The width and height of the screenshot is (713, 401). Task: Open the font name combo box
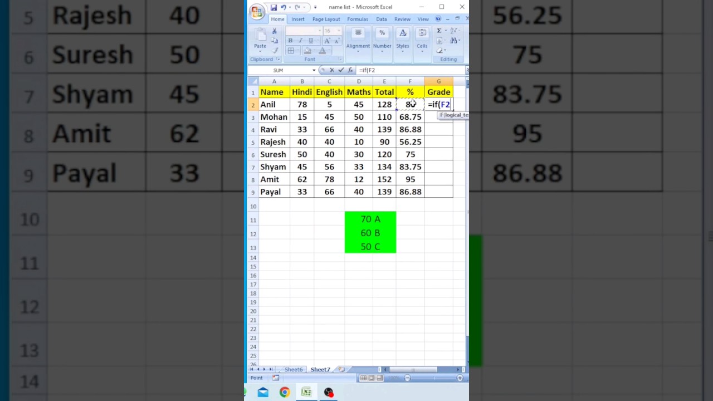(304, 31)
